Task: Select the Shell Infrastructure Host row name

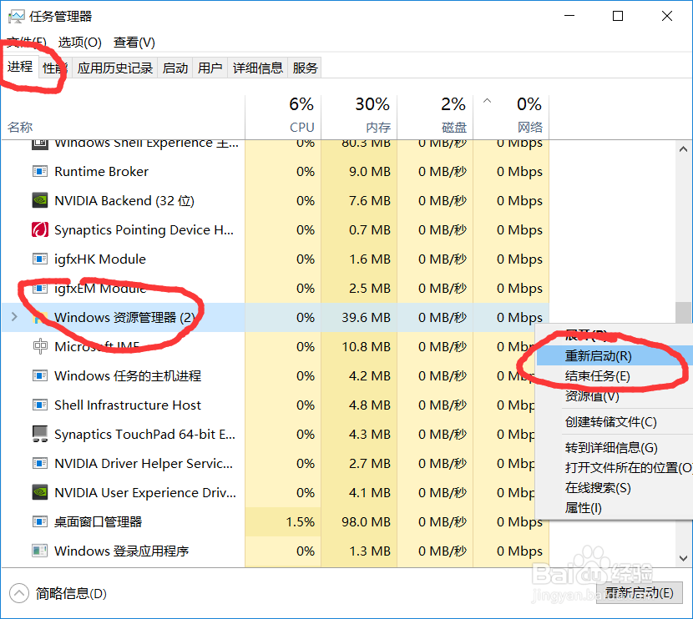Action: click(127, 405)
